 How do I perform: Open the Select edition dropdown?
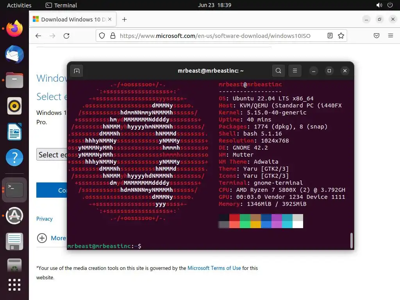click(52, 155)
